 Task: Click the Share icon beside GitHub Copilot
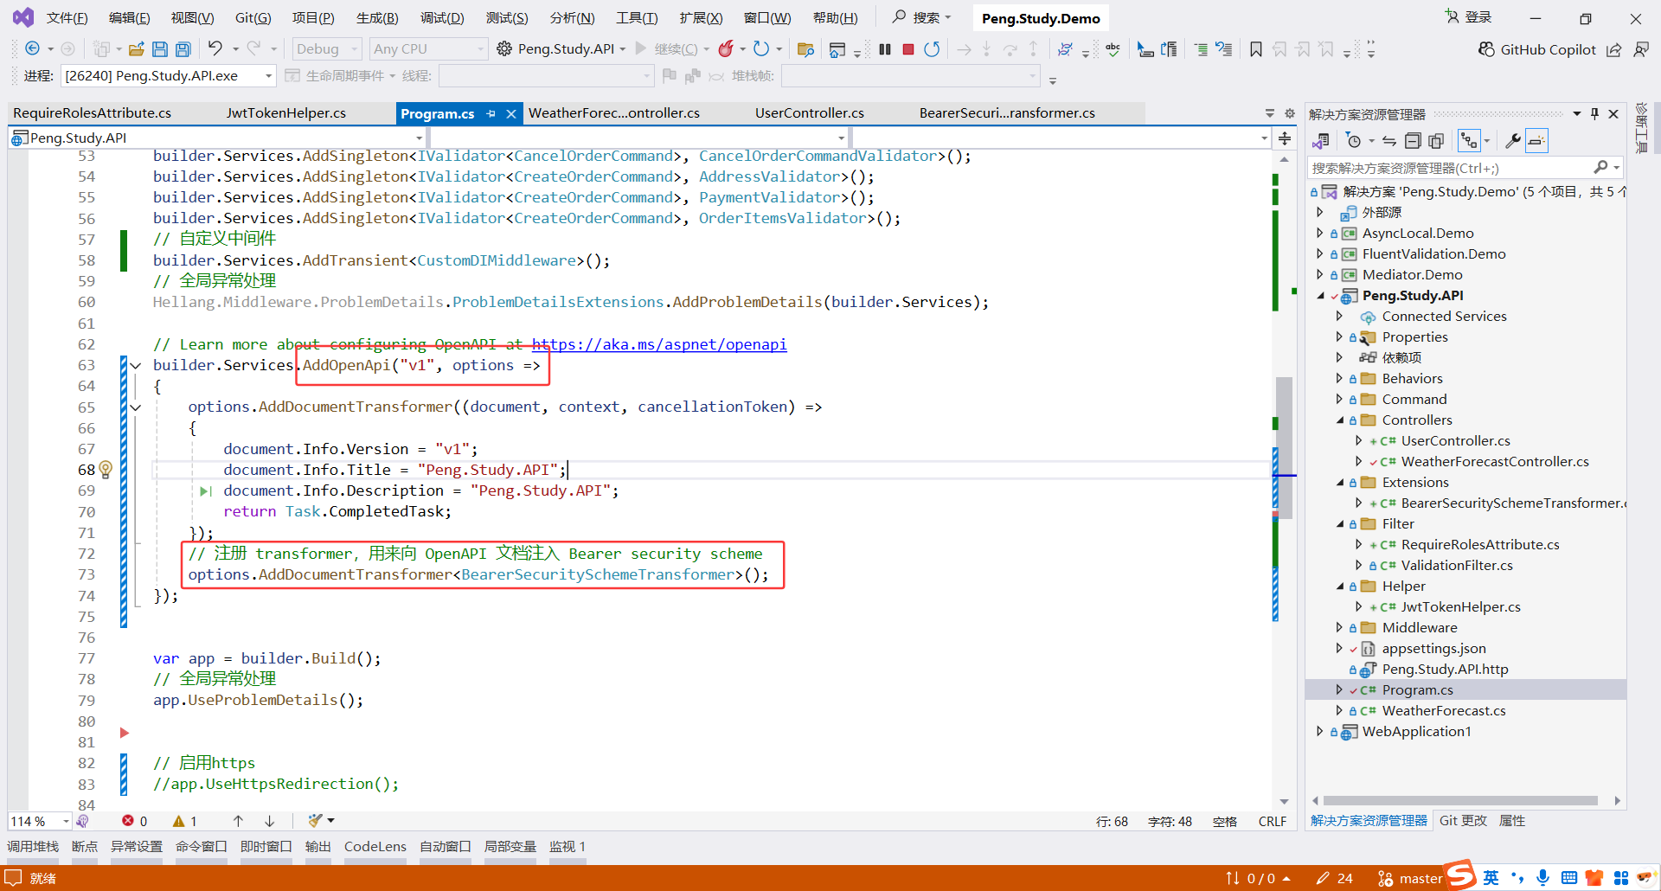tap(1614, 49)
